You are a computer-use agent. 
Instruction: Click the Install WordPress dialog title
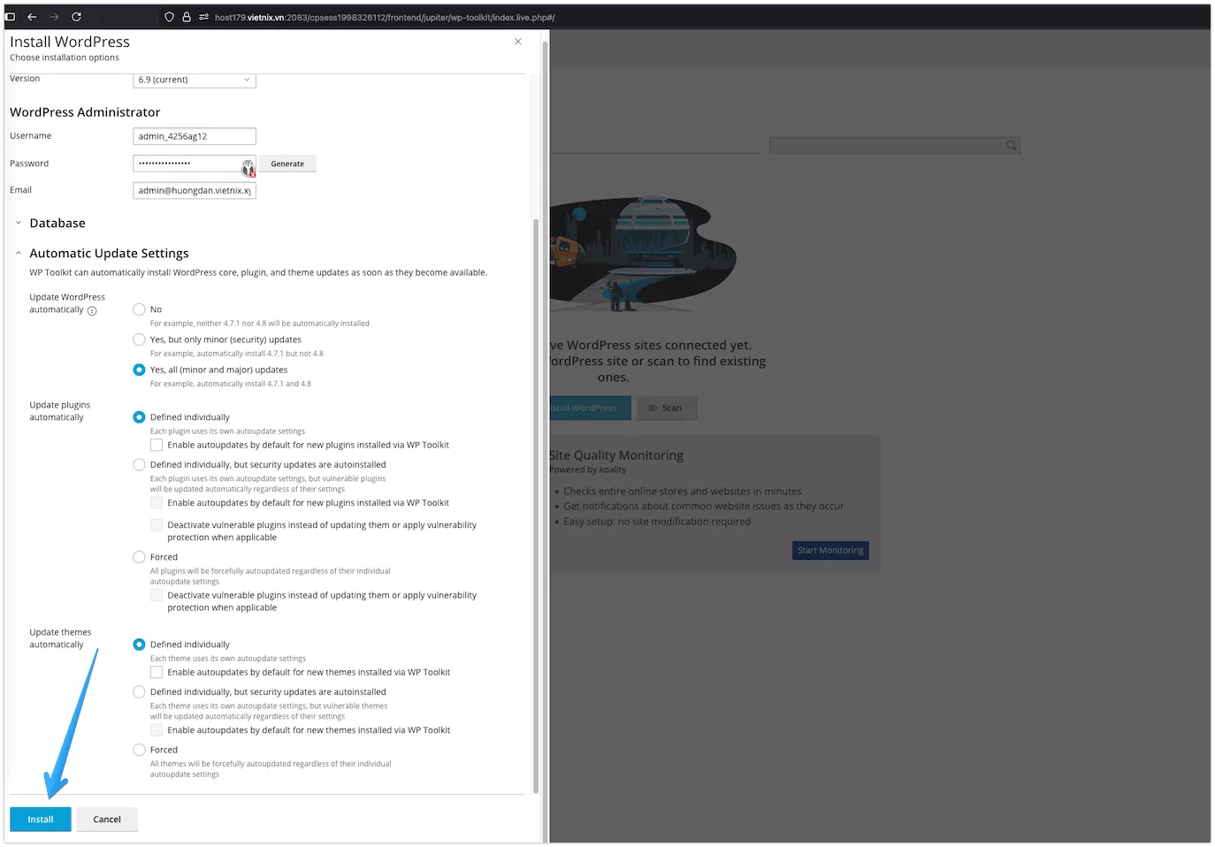[x=70, y=42]
